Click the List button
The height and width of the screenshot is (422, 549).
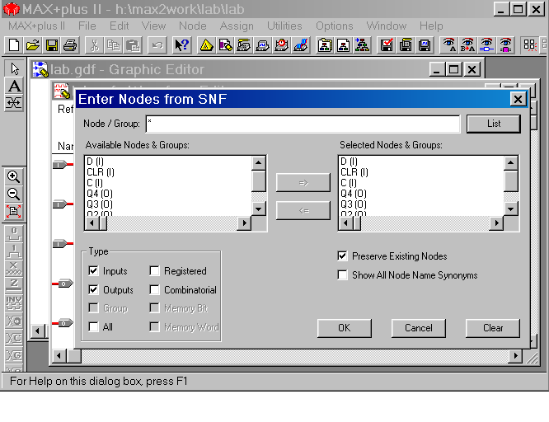[x=494, y=124]
